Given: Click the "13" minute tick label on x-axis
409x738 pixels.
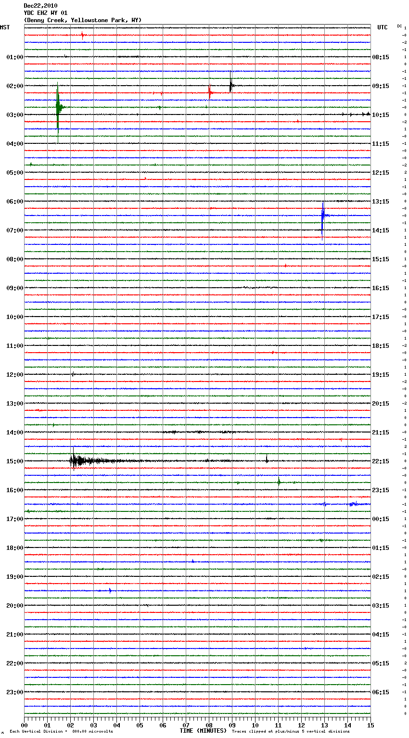Looking at the screenshot, I should [x=324, y=725].
